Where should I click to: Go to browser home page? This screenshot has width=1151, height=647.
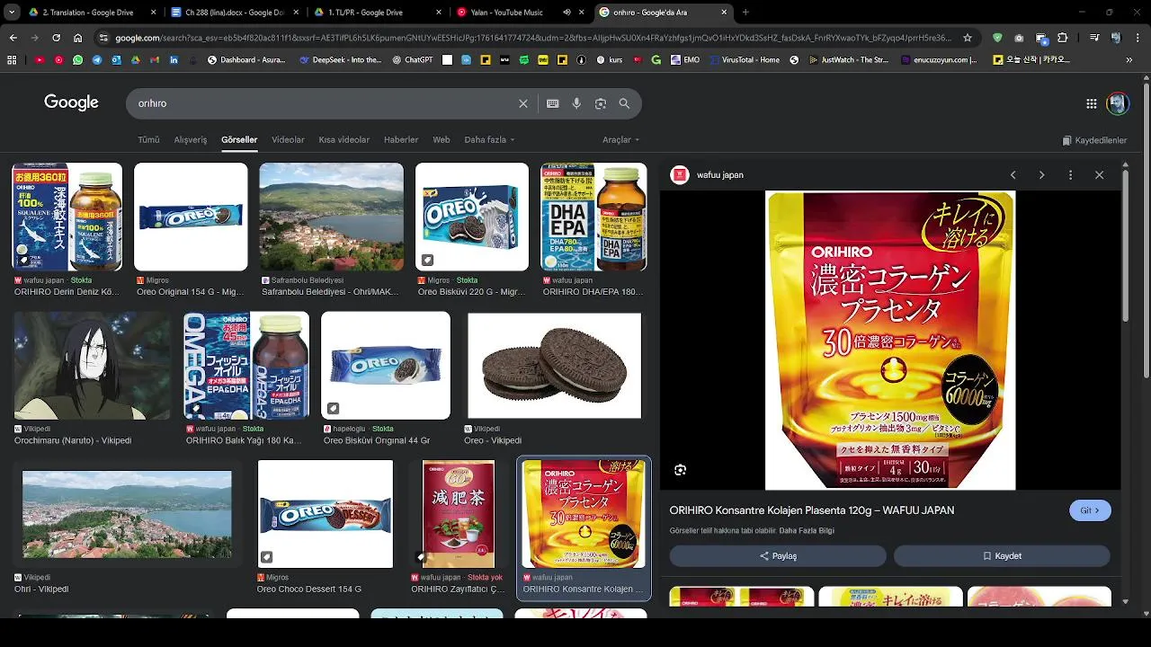77,38
